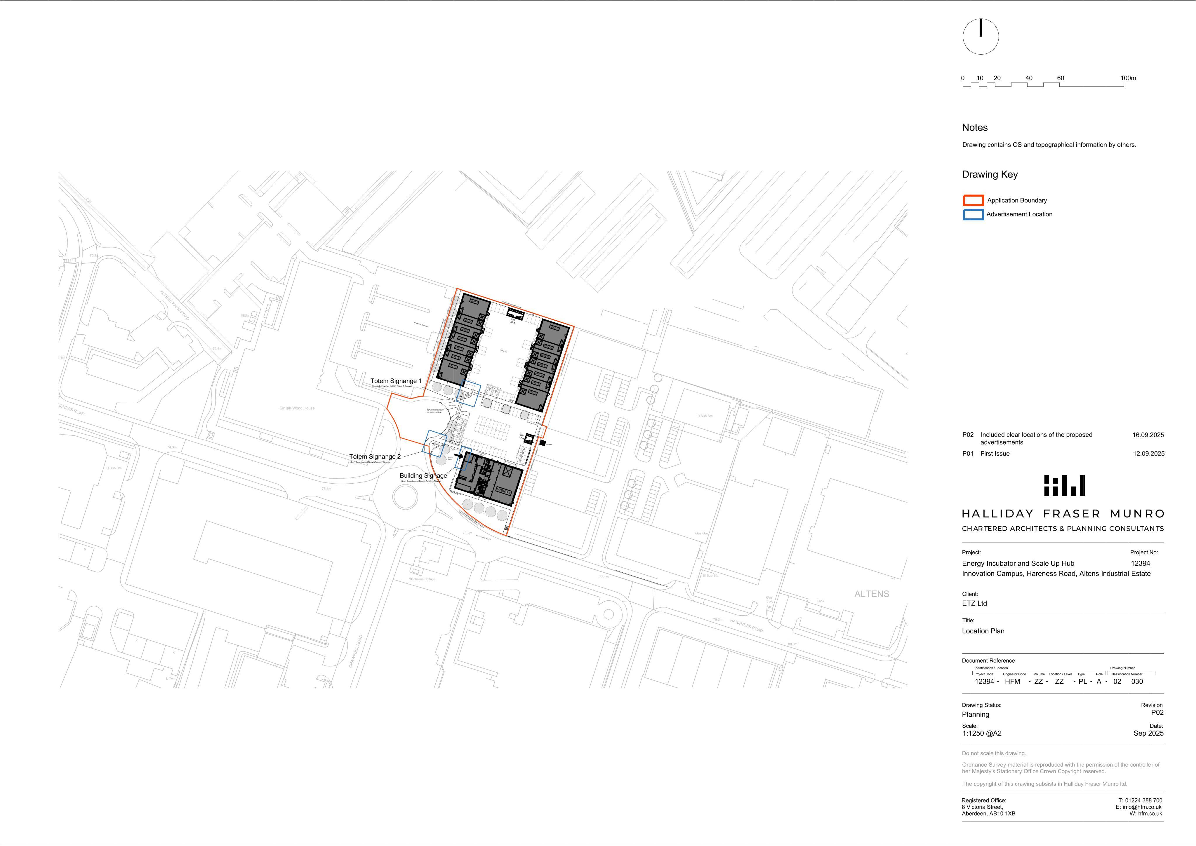Click 'Do not scale this drawing.' note

coord(994,753)
